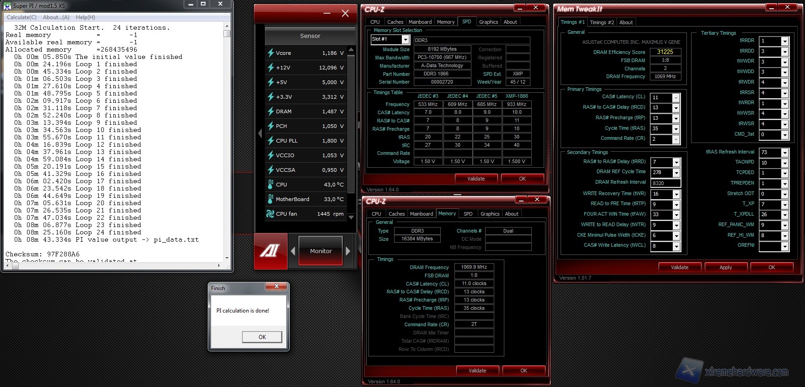Click the sensor list scrollbar down arrow
Viewport: 805px width, 387px height.
tap(351, 217)
